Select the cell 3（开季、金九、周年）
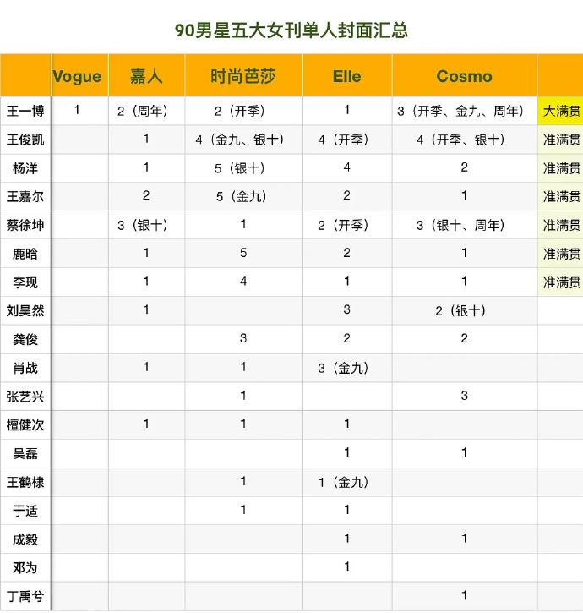 (465, 111)
